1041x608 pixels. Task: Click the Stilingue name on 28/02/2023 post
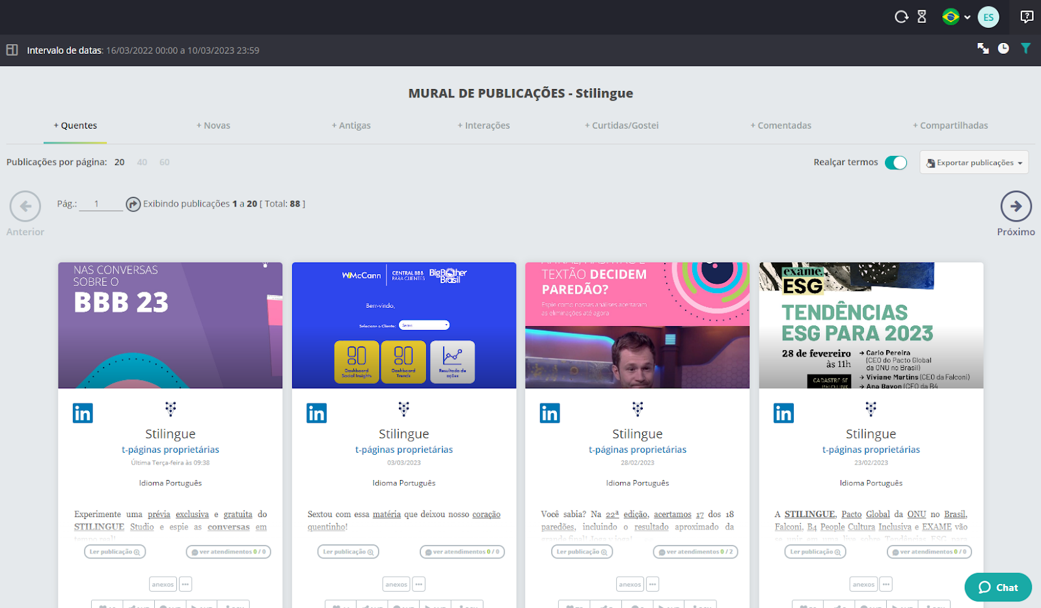pos(638,434)
